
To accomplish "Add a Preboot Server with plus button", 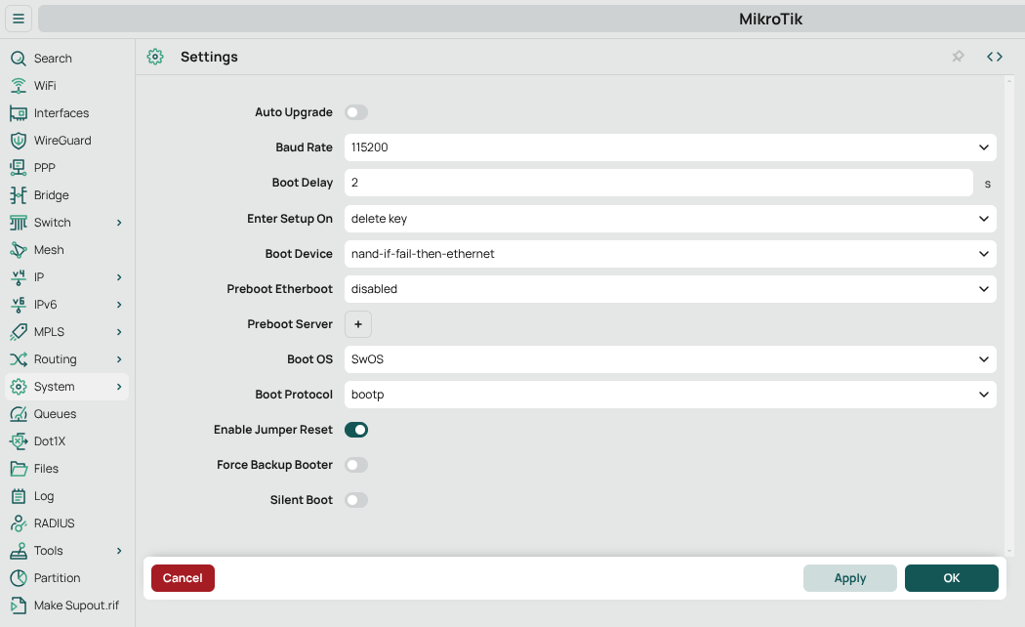I will [358, 324].
